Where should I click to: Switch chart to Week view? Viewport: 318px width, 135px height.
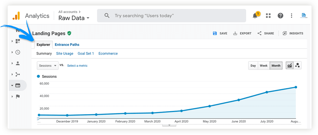(264, 66)
